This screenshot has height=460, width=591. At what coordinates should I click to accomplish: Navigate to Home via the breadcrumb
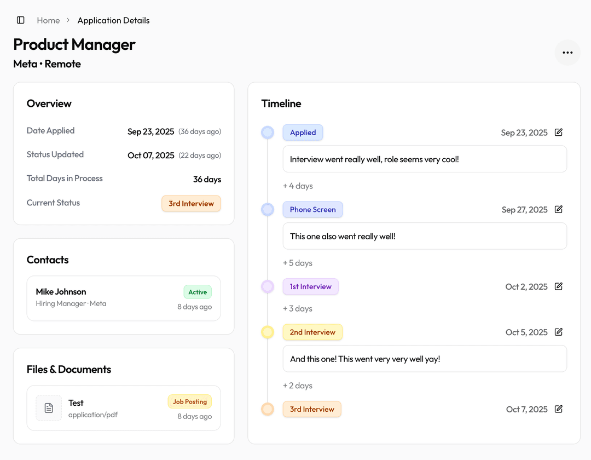click(48, 20)
